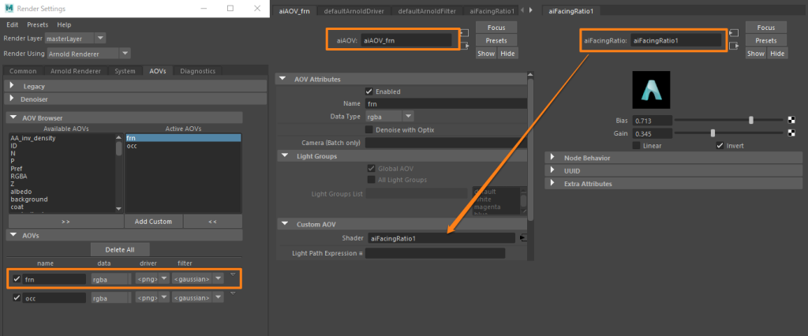
Task: Toggle the Global AOV checkbox
Action: 371,168
